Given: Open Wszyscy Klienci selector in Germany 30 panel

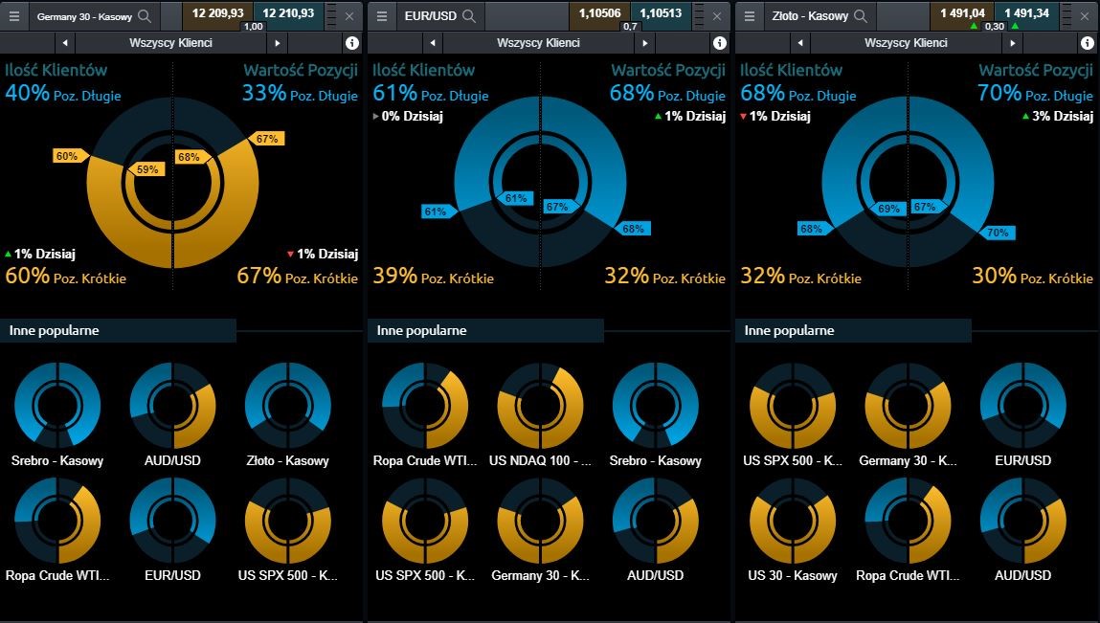Looking at the screenshot, I should click(170, 43).
